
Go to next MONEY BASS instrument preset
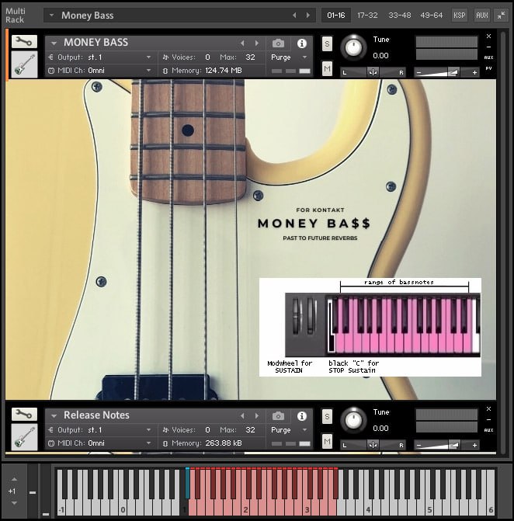pyautogui.click(x=257, y=43)
